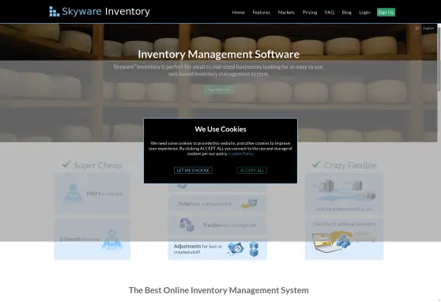This screenshot has width=441, height=302.
Task: Click the Crazy Flexible heading
Action: pos(350,165)
